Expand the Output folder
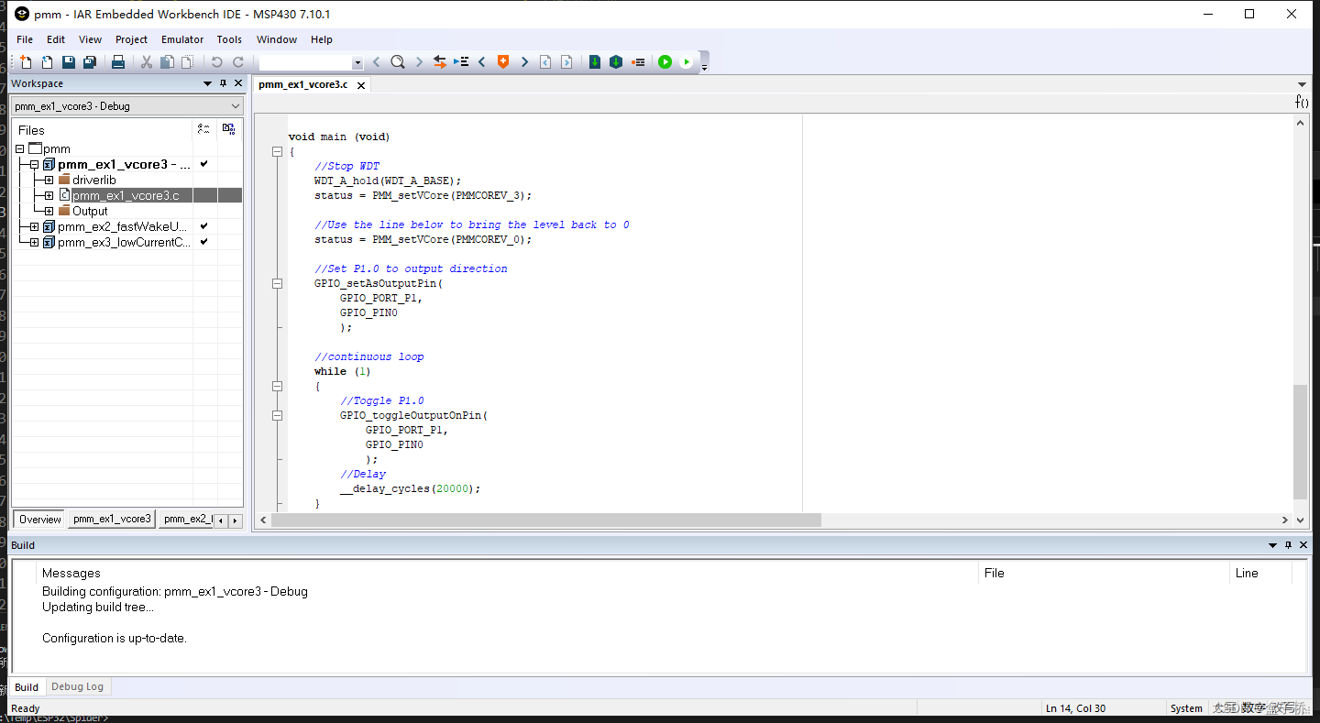The image size is (1320, 723). tap(49, 212)
